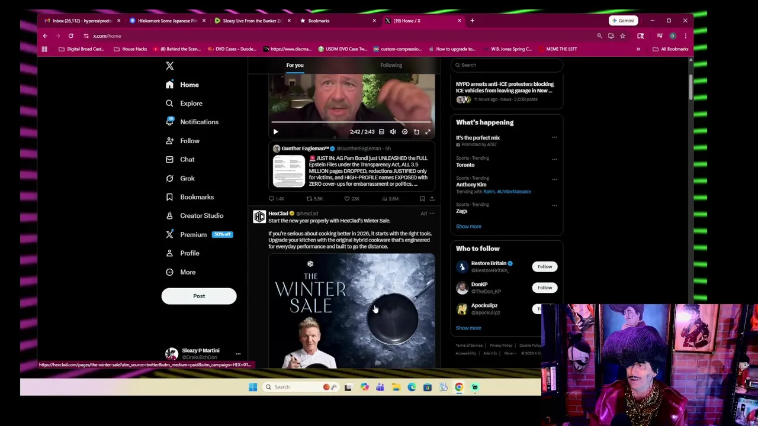The image size is (758, 426).
Task: Reload the page
Action: 70,36
